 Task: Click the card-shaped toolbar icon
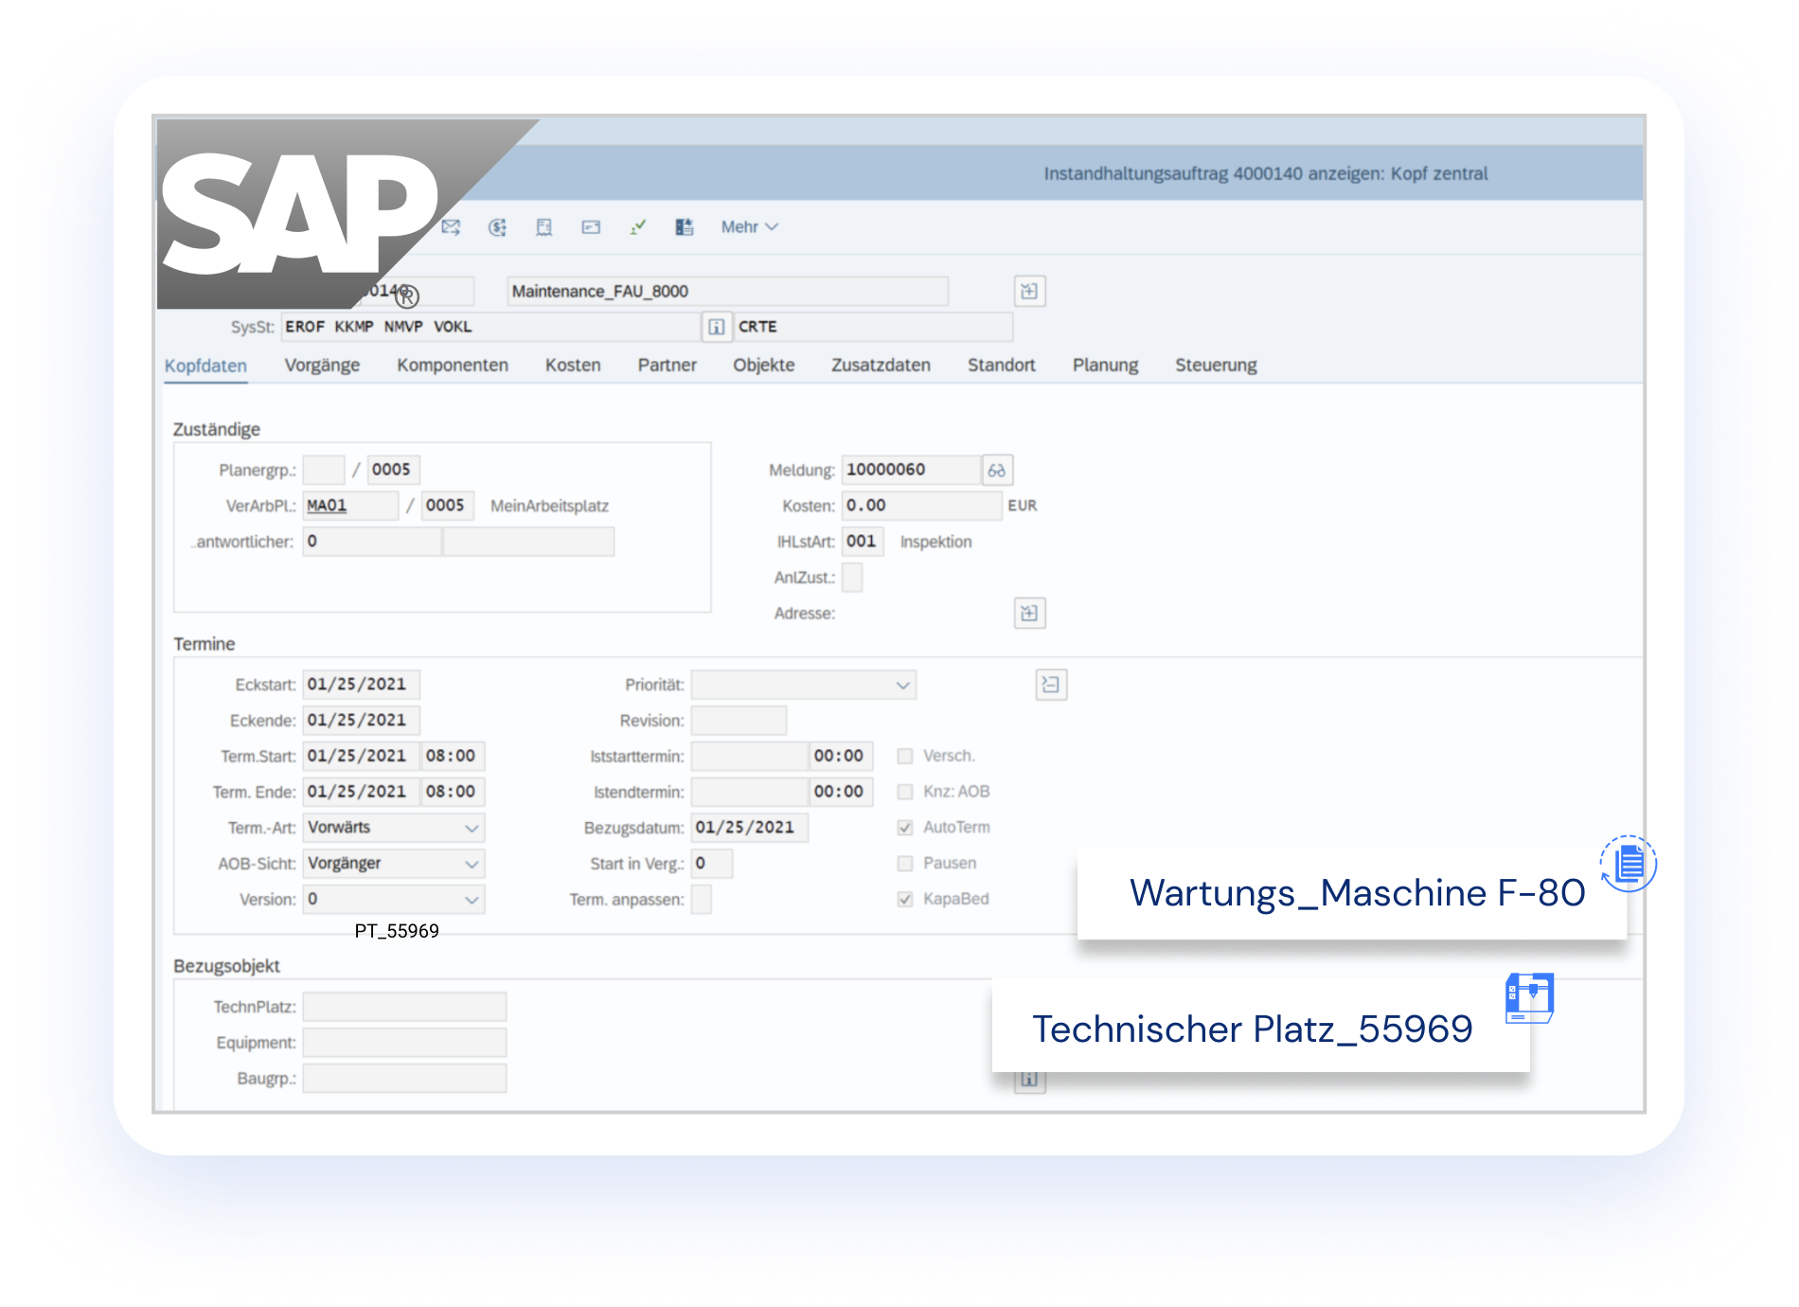click(x=591, y=227)
